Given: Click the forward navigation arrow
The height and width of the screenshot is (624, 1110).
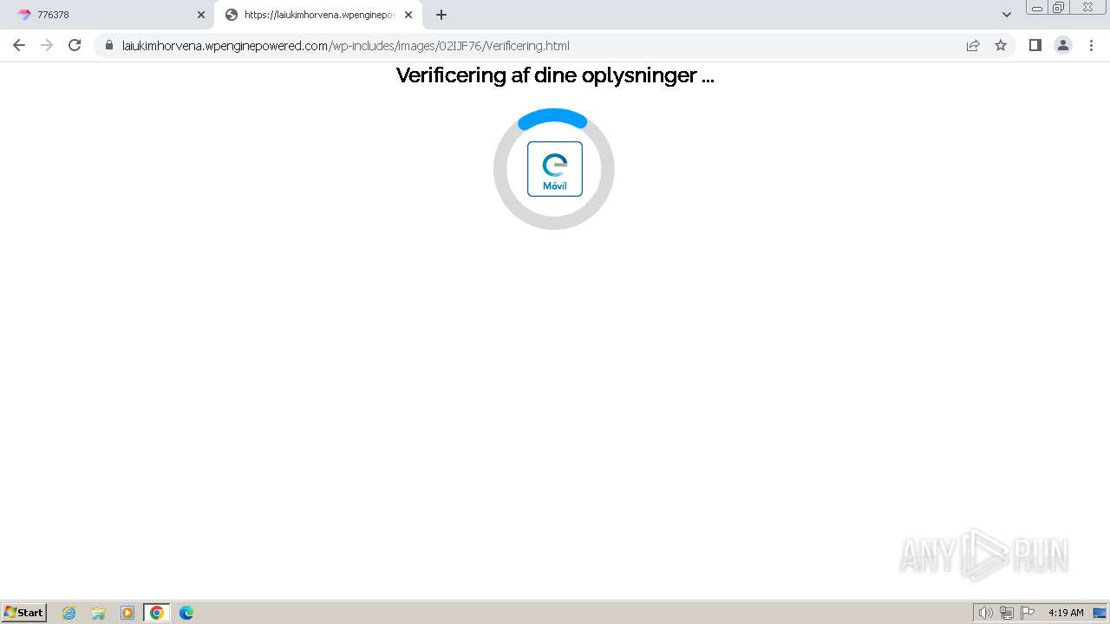Looking at the screenshot, I should [x=47, y=45].
